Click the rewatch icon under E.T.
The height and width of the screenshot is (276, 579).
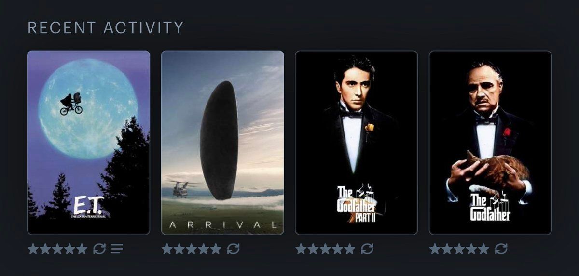click(x=99, y=249)
